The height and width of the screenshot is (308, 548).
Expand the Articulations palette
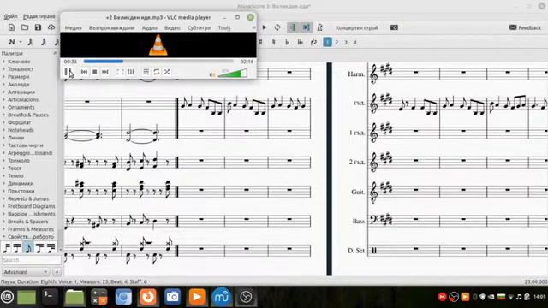(23, 99)
